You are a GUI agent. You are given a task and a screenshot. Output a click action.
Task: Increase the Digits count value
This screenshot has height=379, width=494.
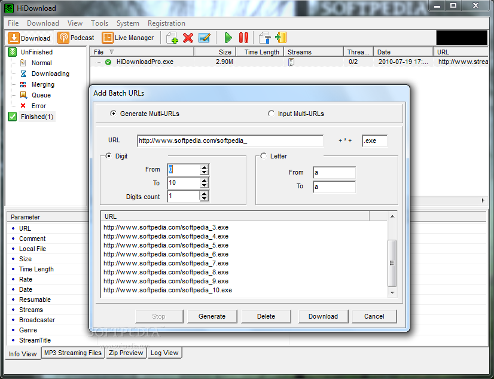point(204,194)
